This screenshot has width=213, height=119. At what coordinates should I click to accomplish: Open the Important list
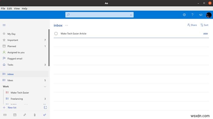[24, 40]
